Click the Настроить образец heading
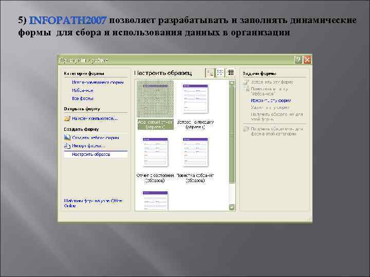 click(163, 73)
